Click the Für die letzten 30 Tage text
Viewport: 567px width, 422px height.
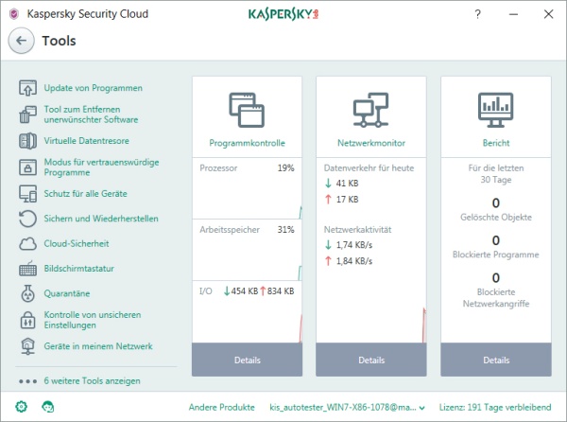tap(496, 174)
